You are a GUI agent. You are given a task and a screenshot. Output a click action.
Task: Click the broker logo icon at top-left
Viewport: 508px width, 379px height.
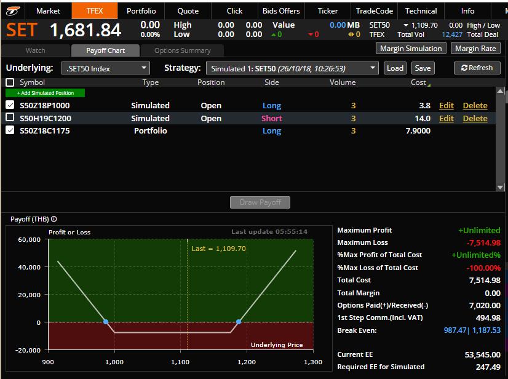(13, 11)
